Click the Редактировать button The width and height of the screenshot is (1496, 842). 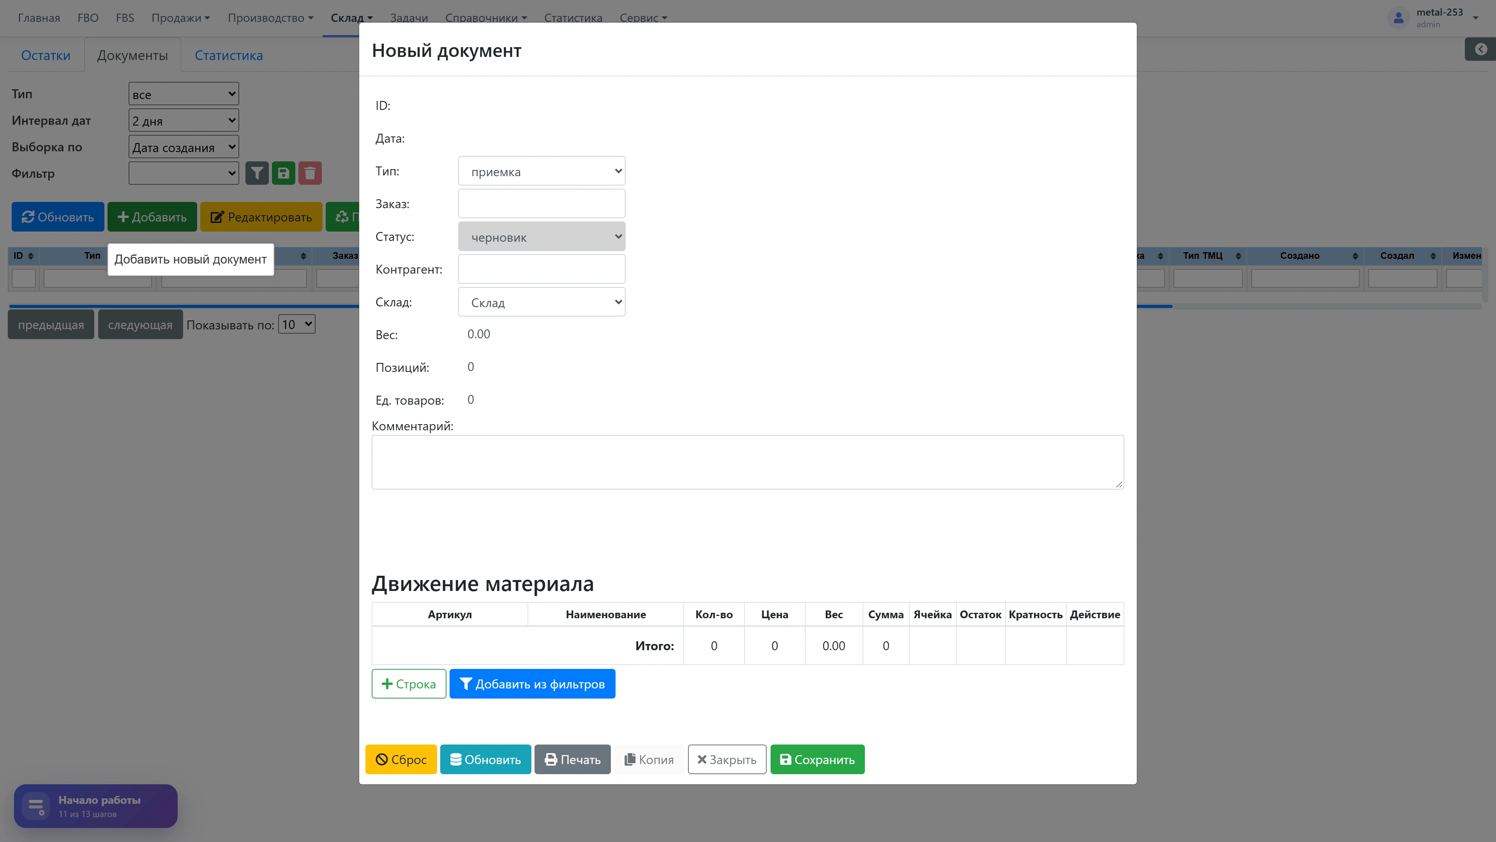pyautogui.click(x=261, y=217)
